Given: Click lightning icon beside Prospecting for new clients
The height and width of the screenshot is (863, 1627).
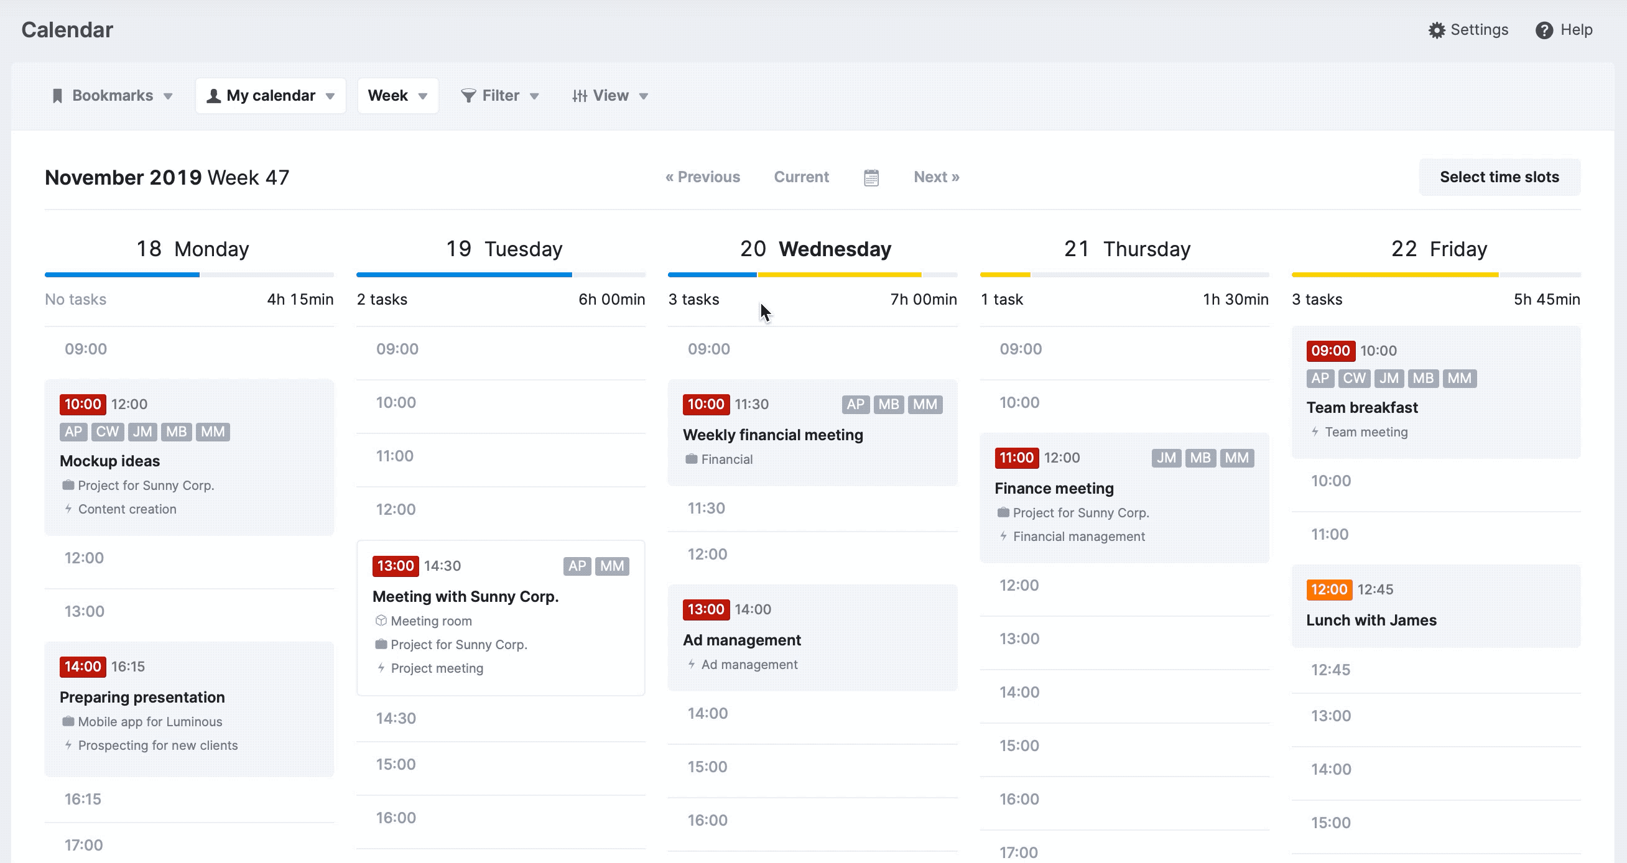Looking at the screenshot, I should (x=68, y=745).
